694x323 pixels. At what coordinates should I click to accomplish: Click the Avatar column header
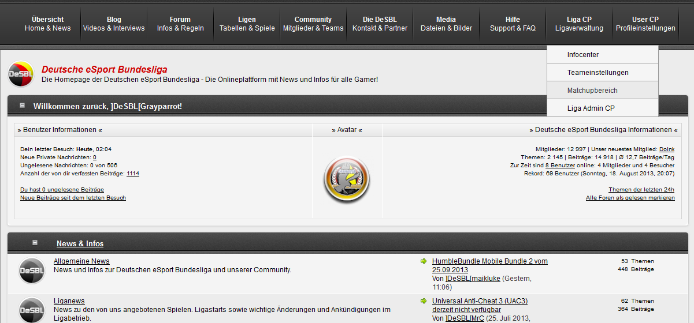pyautogui.click(x=347, y=130)
